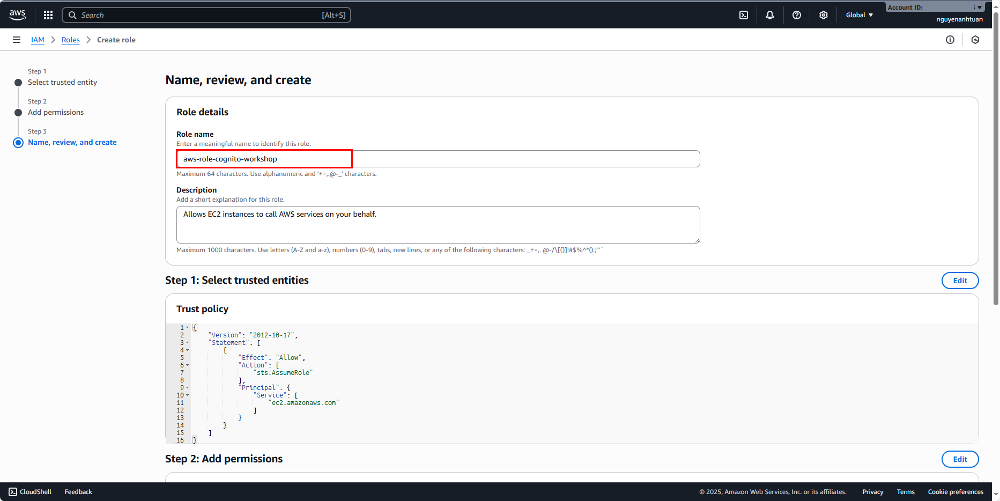Click the Roles breadcrumb link
This screenshot has width=1000, height=501.
point(70,40)
